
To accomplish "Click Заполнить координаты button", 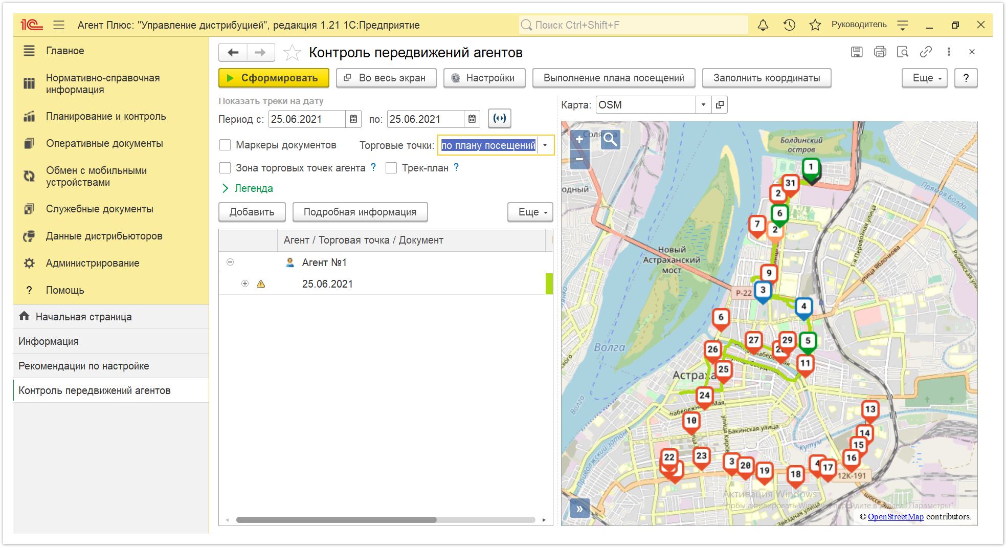I will click(767, 78).
